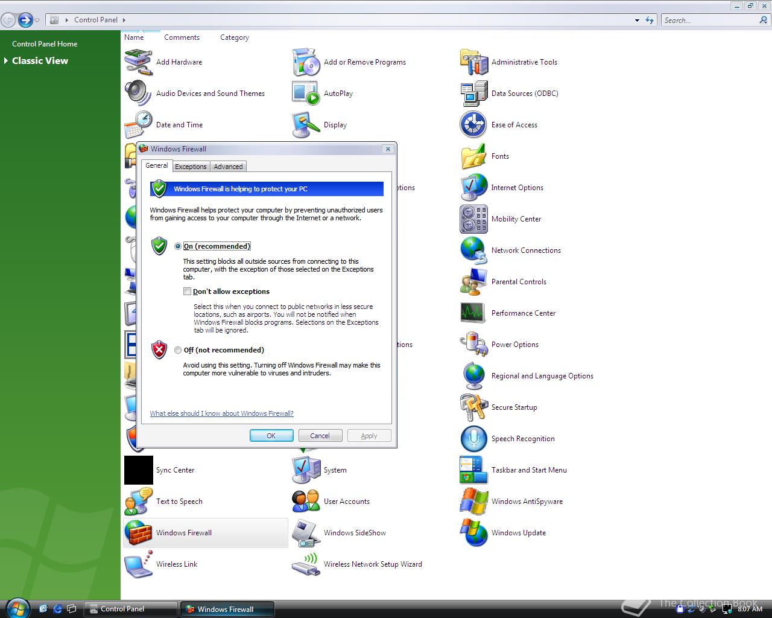The height and width of the screenshot is (618, 772).
Task: Open Secure Startup icon
Action: click(x=473, y=407)
